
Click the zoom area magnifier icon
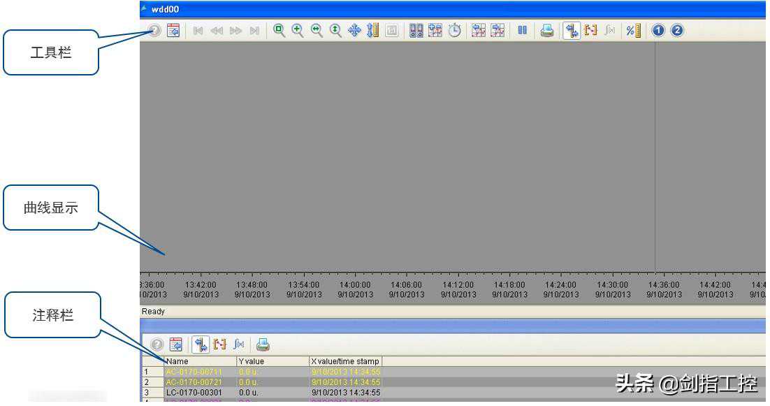coord(279,31)
